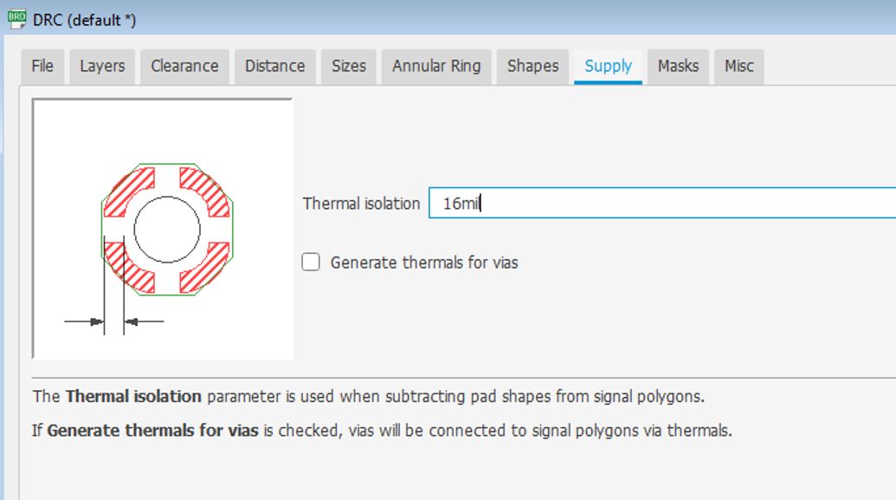Click the drill hole circle in thermal diagram

coord(167,230)
